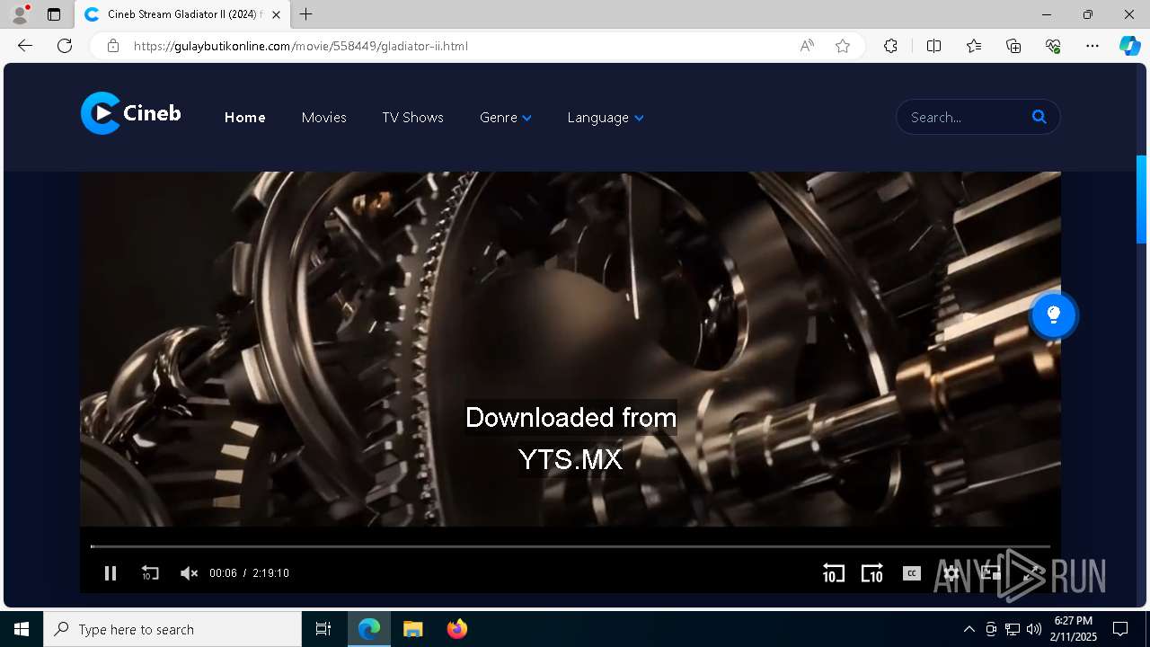Click on the video frame
The image size is (1150, 647).
point(570,349)
